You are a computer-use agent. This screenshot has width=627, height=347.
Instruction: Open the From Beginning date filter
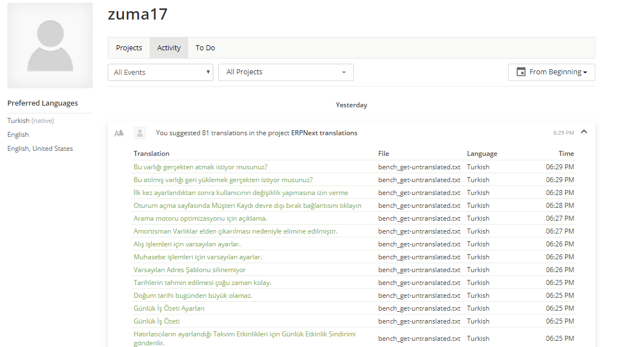pyautogui.click(x=552, y=73)
